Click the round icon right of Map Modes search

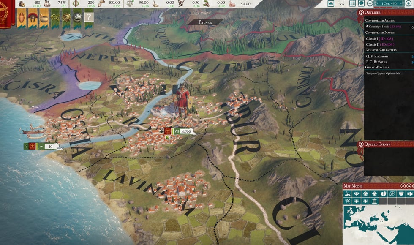(409, 186)
